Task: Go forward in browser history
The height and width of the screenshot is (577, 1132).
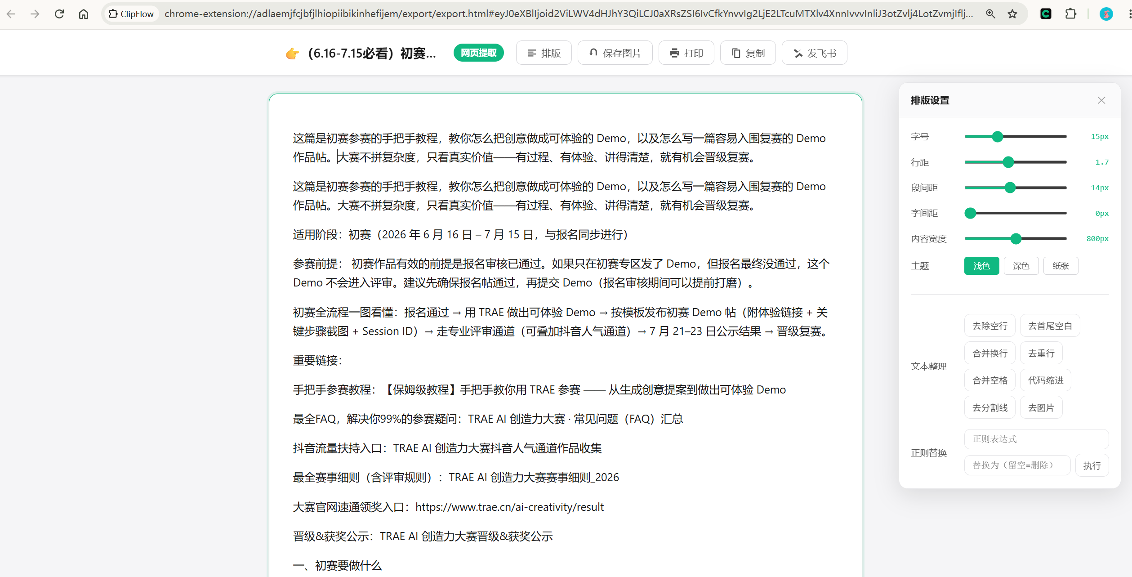Action: tap(35, 14)
